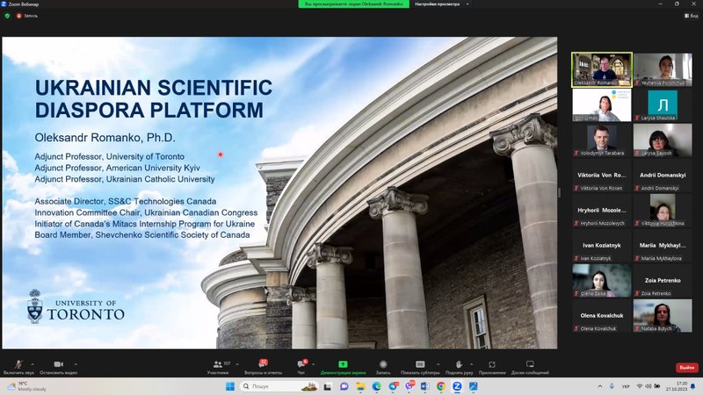Open Вопросы и ответы Q&A panel
703x395 pixels.
pyautogui.click(x=263, y=367)
